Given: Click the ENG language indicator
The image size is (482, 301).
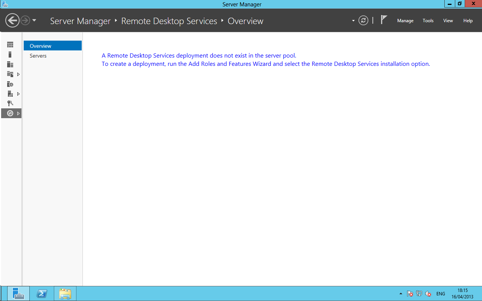Looking at the screenshot, I should pos(441,293).
